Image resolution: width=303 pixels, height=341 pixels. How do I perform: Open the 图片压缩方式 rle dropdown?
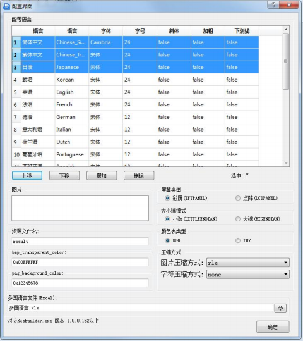tap(248, 263)
